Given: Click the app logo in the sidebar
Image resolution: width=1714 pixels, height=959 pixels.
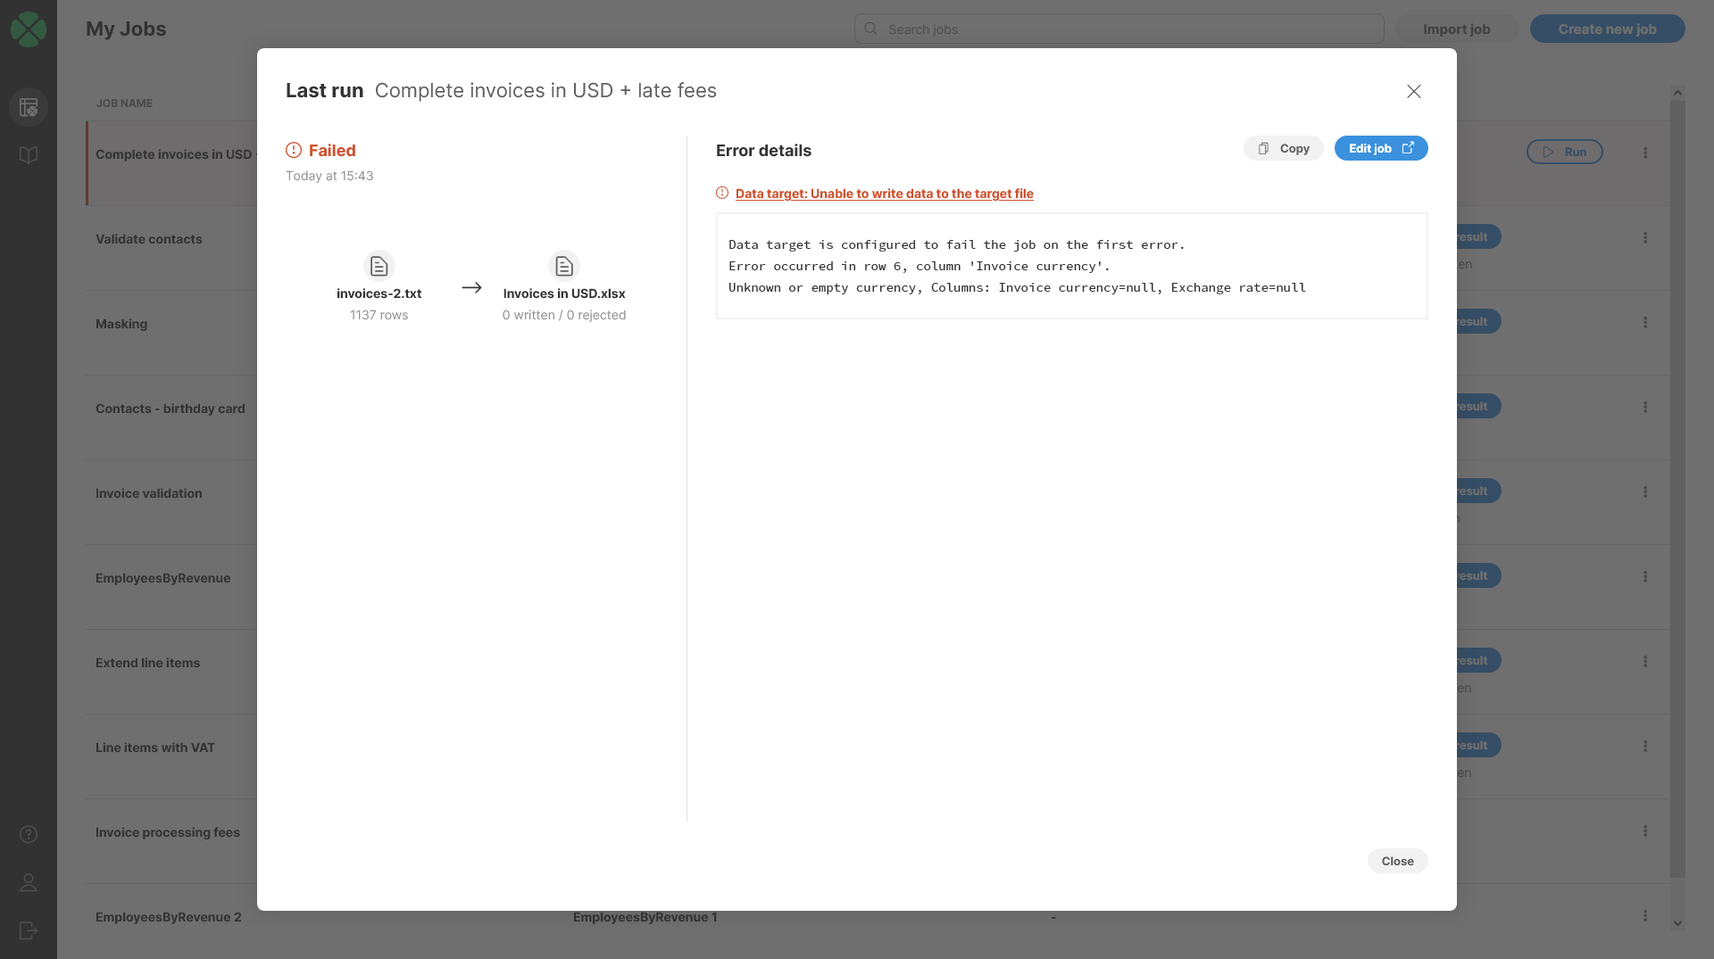Looking at the screenshot, I should [x=29, y=29].
